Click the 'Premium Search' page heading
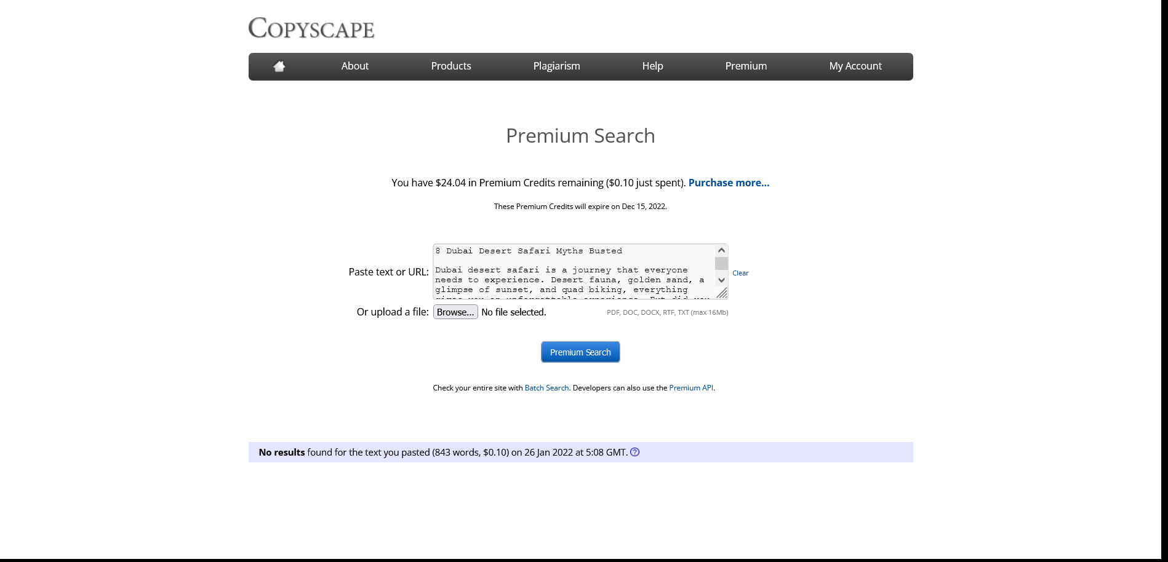 pos(580,136)
